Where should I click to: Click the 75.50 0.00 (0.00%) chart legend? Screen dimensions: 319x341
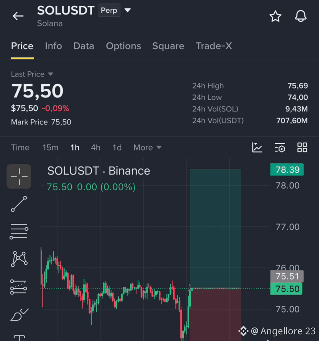[91, 187]
